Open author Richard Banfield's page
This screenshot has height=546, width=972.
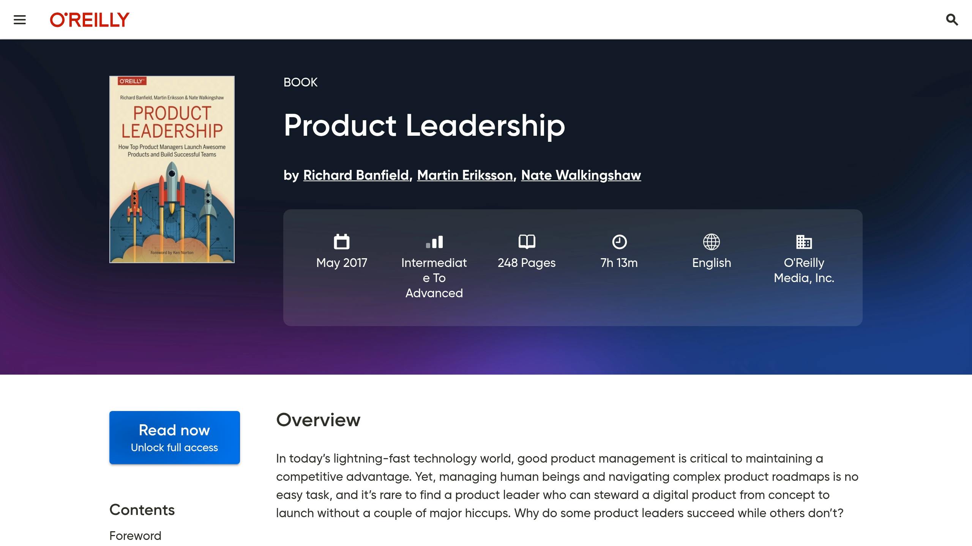356,175
